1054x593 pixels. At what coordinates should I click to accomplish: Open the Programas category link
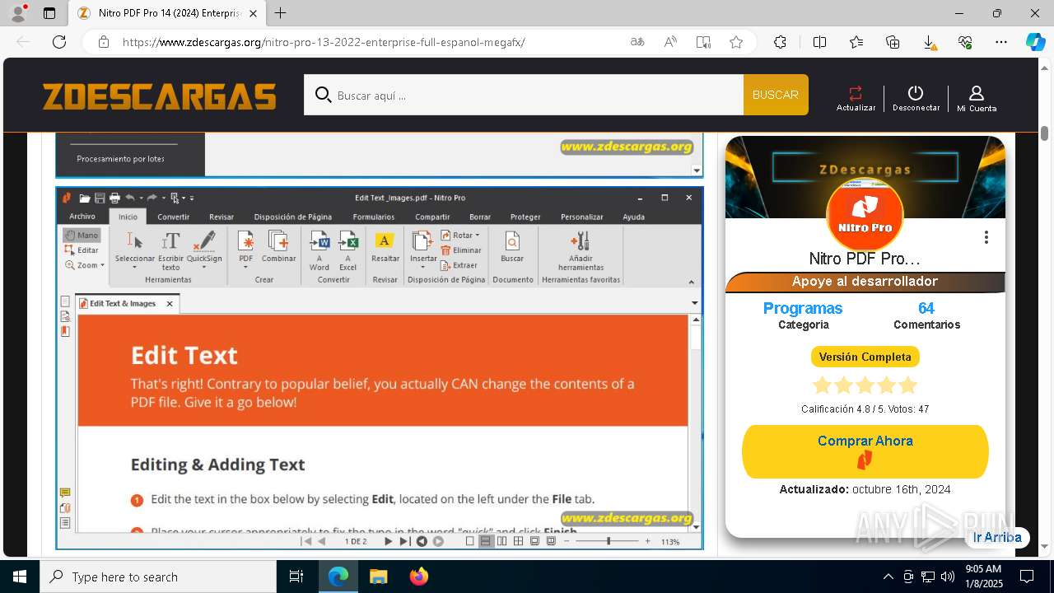click(803, 308)
